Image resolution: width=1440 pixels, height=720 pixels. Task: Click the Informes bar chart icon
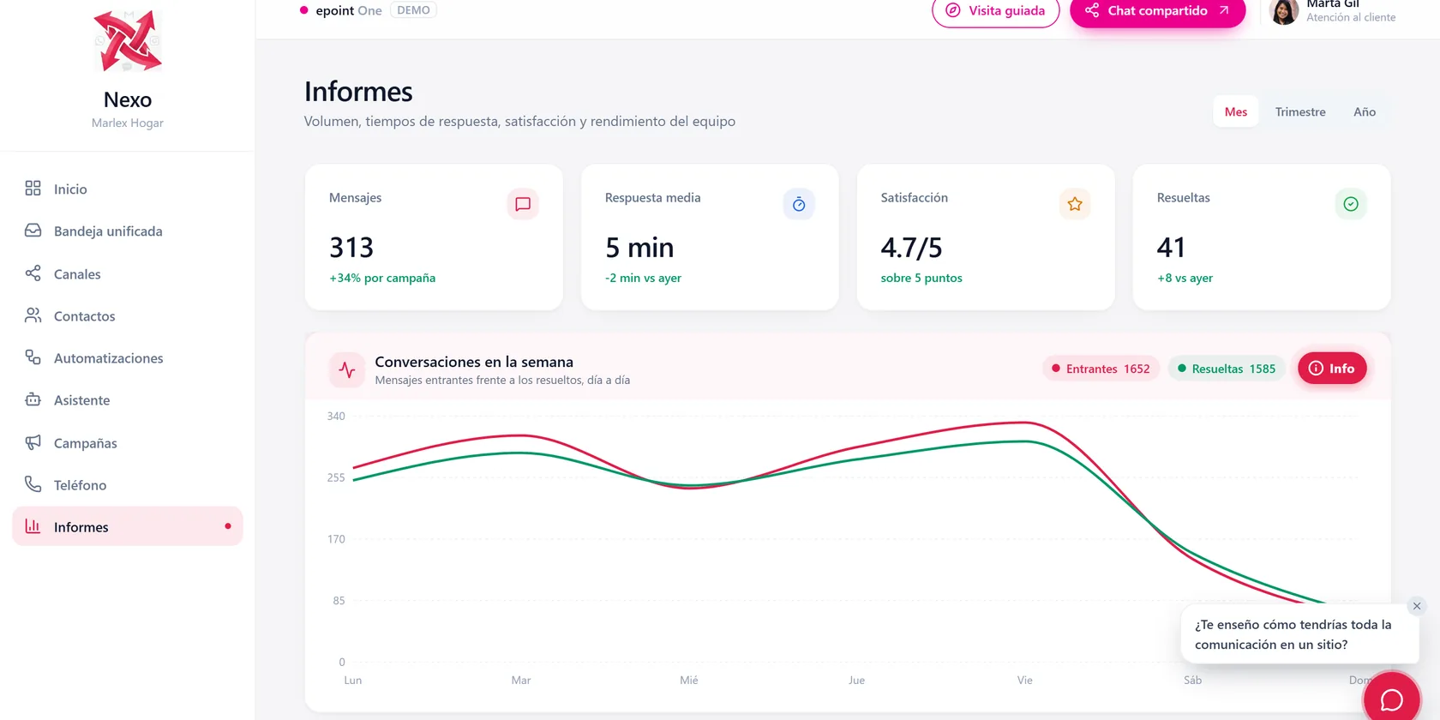tap(33, 526)
